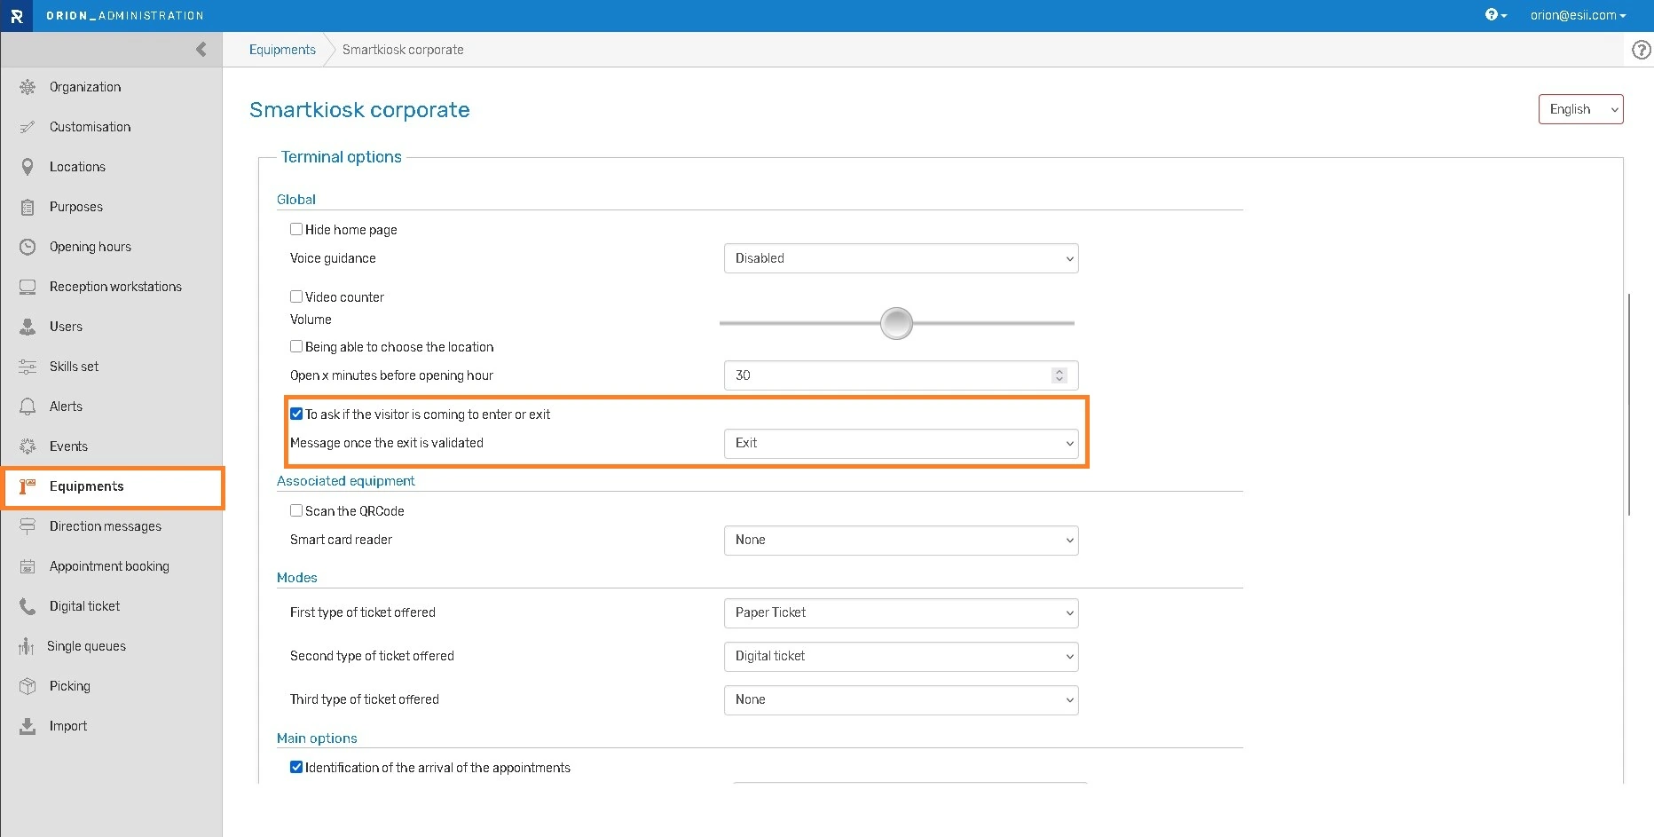
Task: Go to Appointment booking menu item
Action: [109, 566]
